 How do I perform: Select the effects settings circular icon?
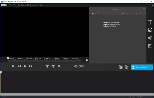click(x=150, y=30)
